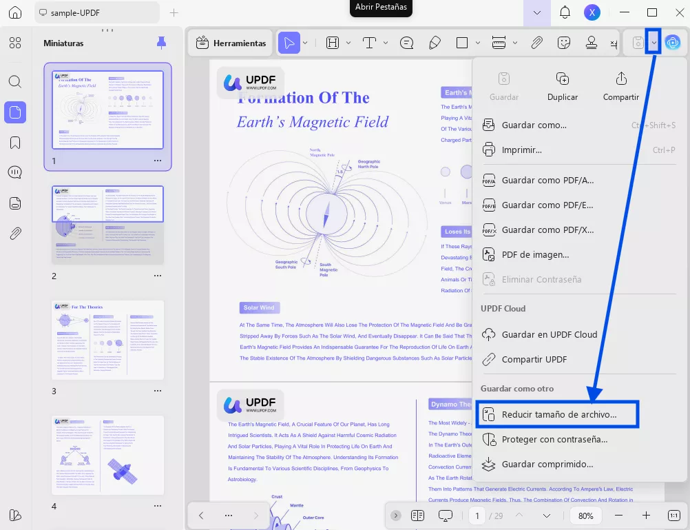Open more options for thumbnail 1
The height and width of the screenshot is (530, 690).
tap(158, 161)
